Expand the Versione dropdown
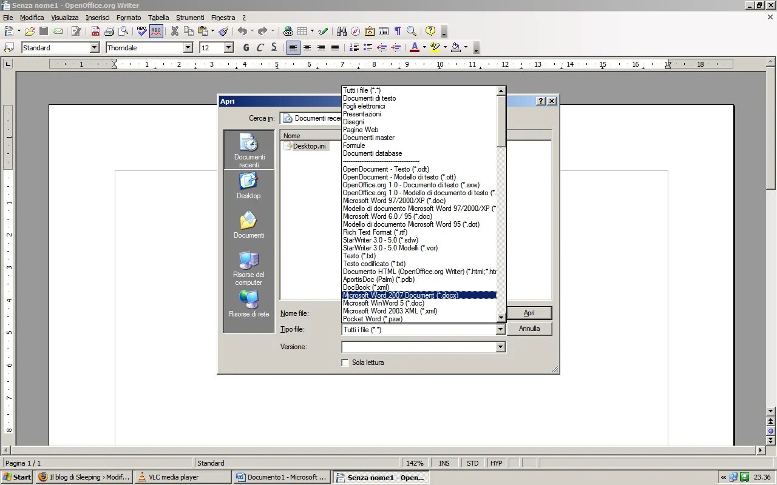The height and width of the screenshot is (485, 777). coord(501,347)
